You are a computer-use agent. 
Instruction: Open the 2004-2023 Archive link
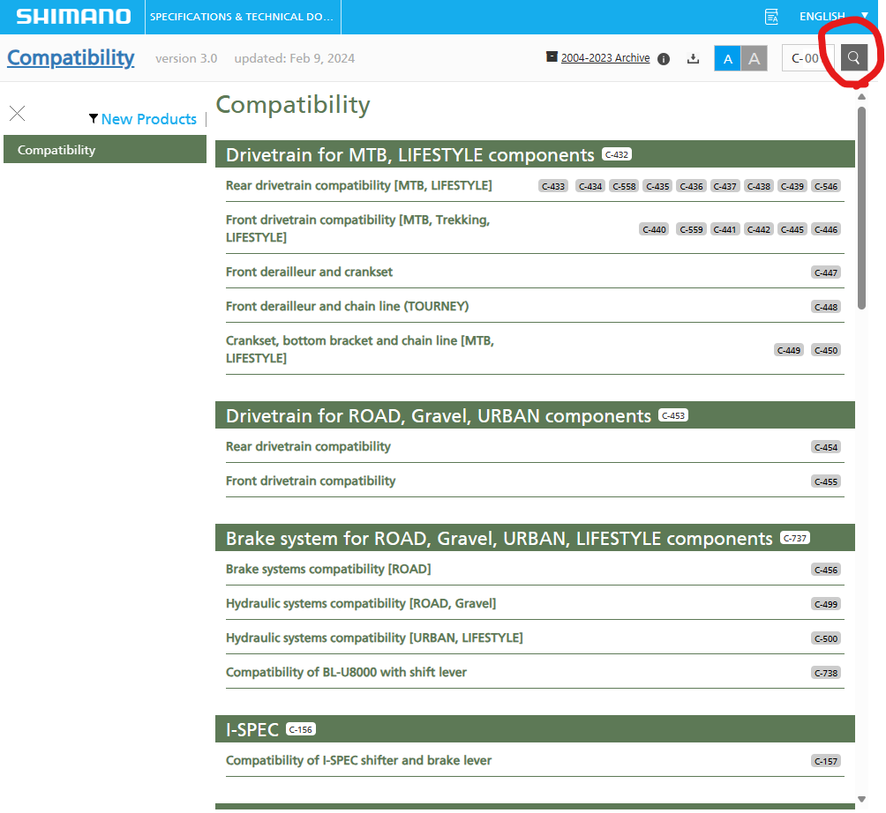[x=605, y=57]
